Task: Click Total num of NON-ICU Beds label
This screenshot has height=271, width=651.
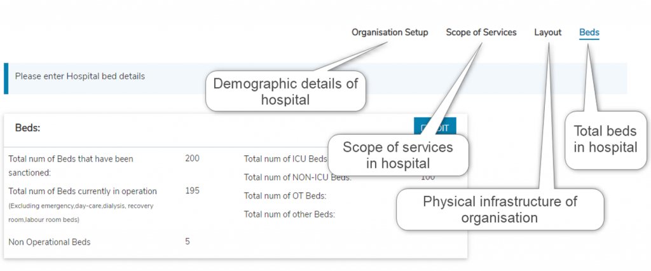Action: [x=297, y=177]
